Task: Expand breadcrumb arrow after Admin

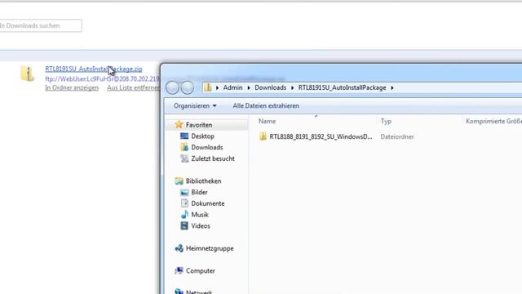Action: (x=248, y=87)
